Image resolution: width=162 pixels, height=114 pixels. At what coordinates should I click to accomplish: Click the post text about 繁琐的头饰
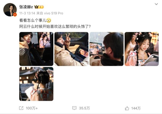click(55, 27)
